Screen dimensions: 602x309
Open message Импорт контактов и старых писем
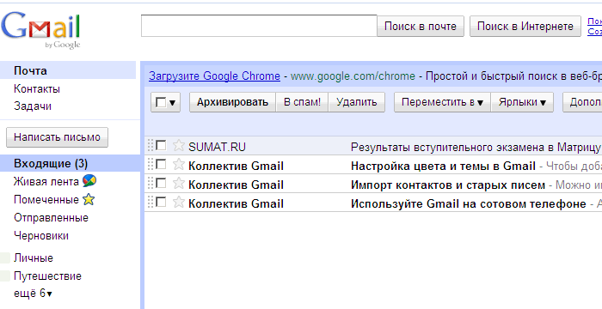(x=448, y=185)
